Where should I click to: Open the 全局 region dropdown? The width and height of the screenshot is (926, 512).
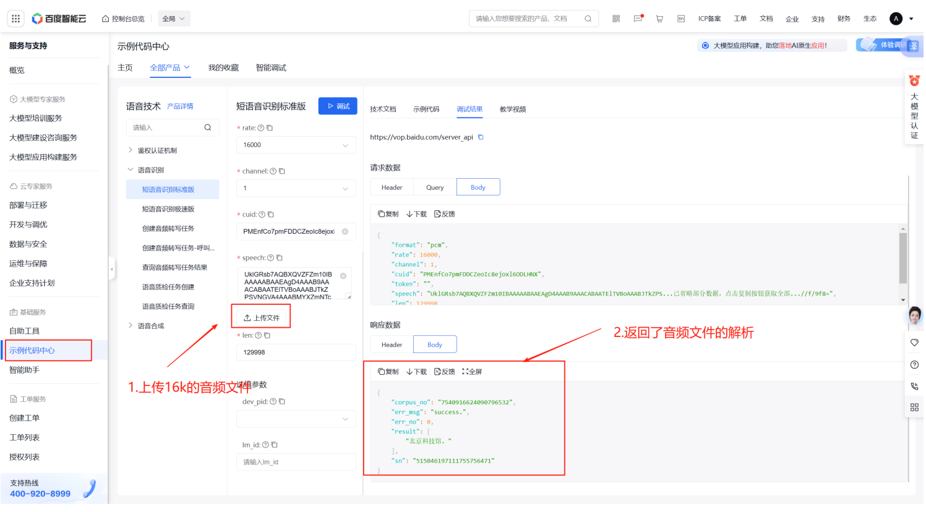(x=174, y=19)
